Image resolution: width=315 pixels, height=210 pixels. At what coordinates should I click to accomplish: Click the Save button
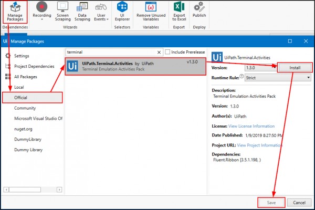coord(271,203)
